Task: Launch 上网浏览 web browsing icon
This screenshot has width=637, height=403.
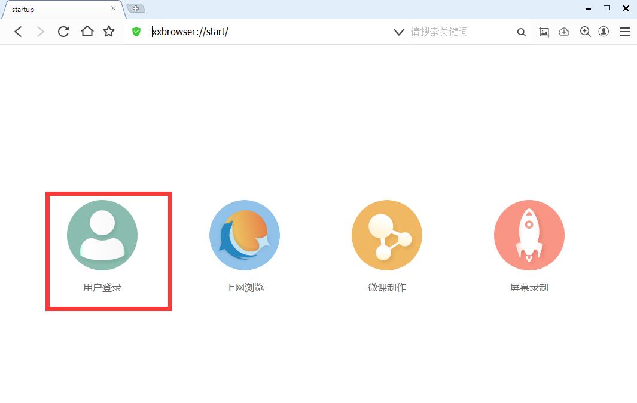Action: (x=244, y=235)
